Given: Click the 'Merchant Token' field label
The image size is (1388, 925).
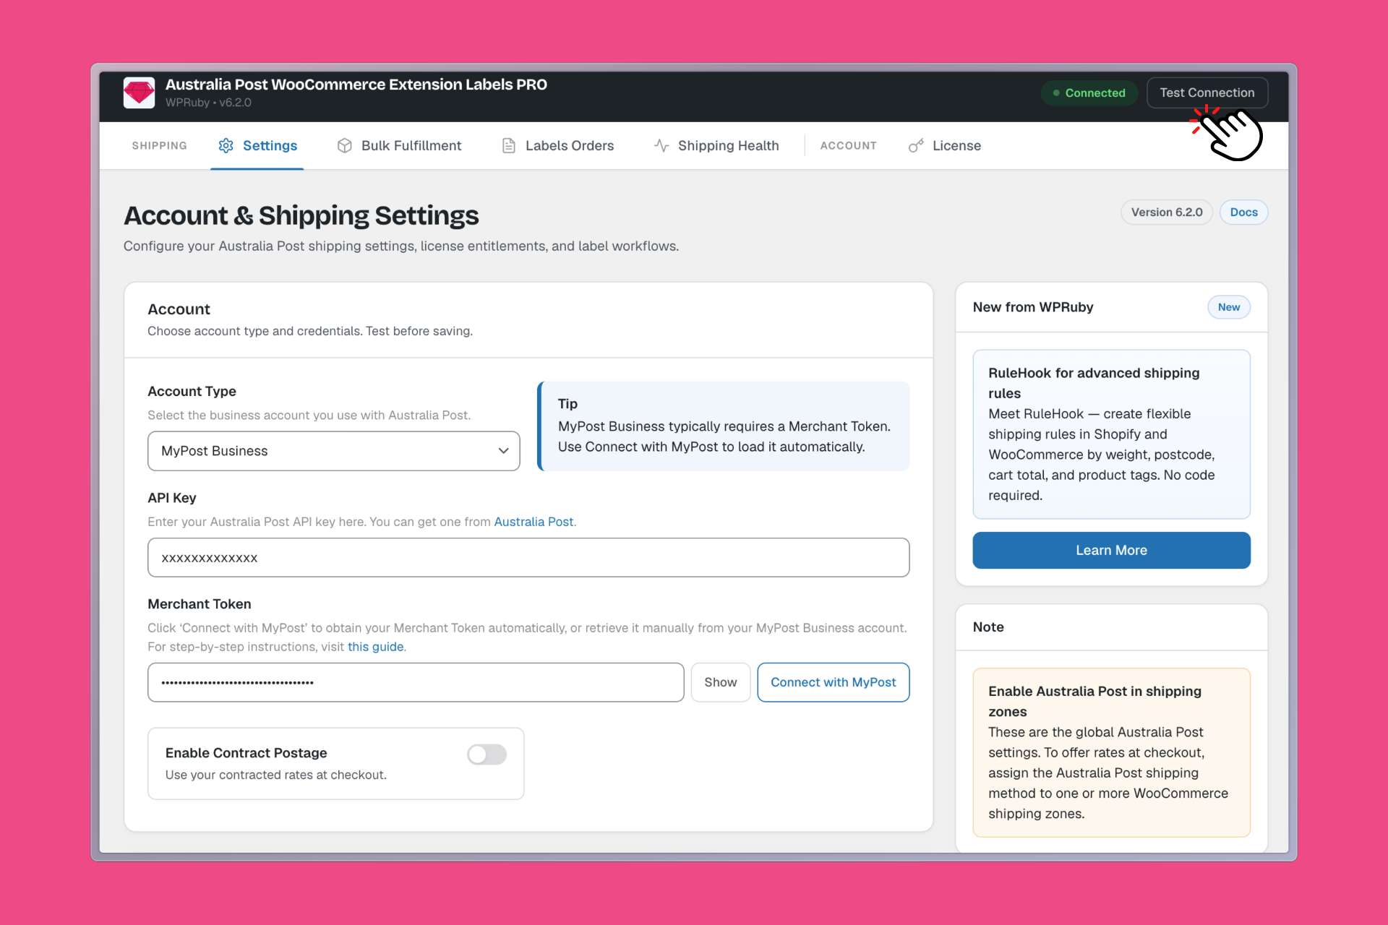Looking at the screenshot, I should (200, 604).
